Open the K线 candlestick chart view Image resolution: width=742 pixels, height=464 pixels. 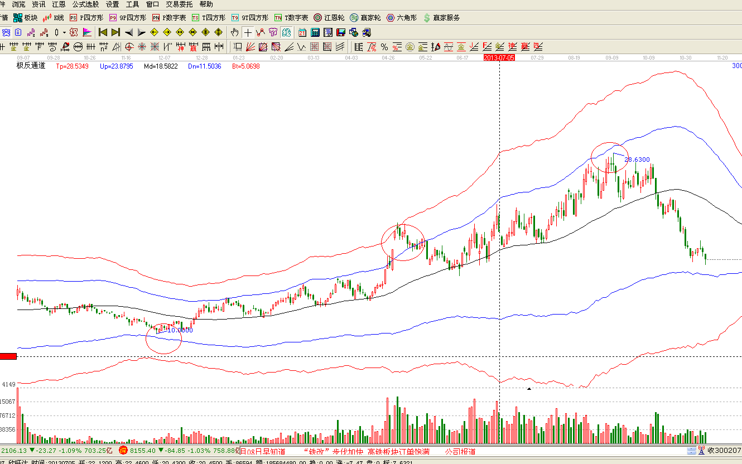point(53,18)
